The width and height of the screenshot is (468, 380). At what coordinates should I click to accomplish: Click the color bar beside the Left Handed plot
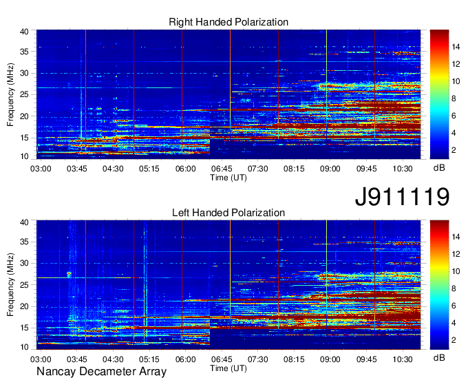pos(439,285)
